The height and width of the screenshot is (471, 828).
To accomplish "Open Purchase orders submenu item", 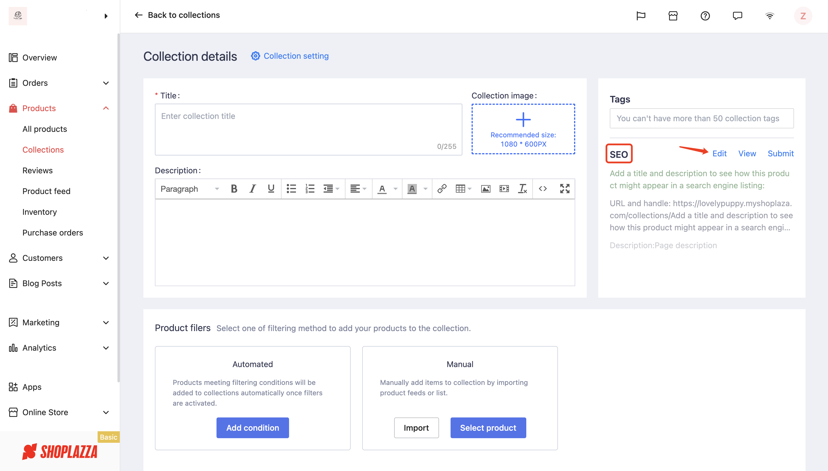I will point(53,232).
